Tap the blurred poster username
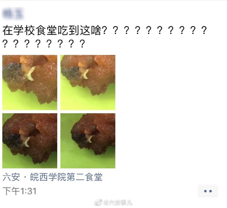 [13, 14]
